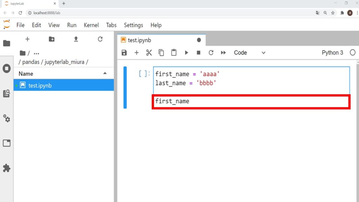Open the file browser sidebar
Viewport: 359px width, 202px height.
(7, 43)
